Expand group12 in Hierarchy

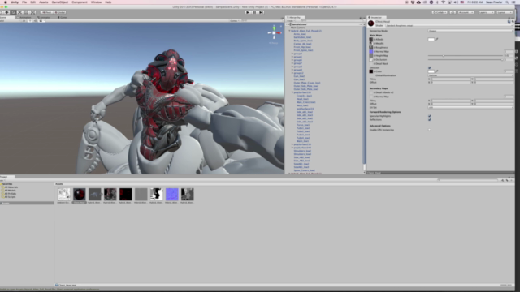[292, 73]
